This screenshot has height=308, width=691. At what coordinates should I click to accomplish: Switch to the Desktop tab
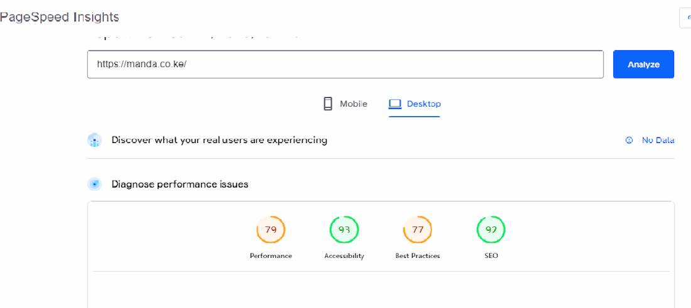click(x=423, y=104)
